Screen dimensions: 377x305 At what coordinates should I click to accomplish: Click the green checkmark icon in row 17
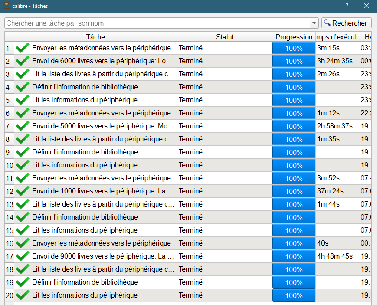coord(23,256)
